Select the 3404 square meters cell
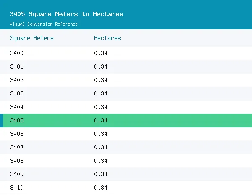252x196 pixels. point(17,107)
